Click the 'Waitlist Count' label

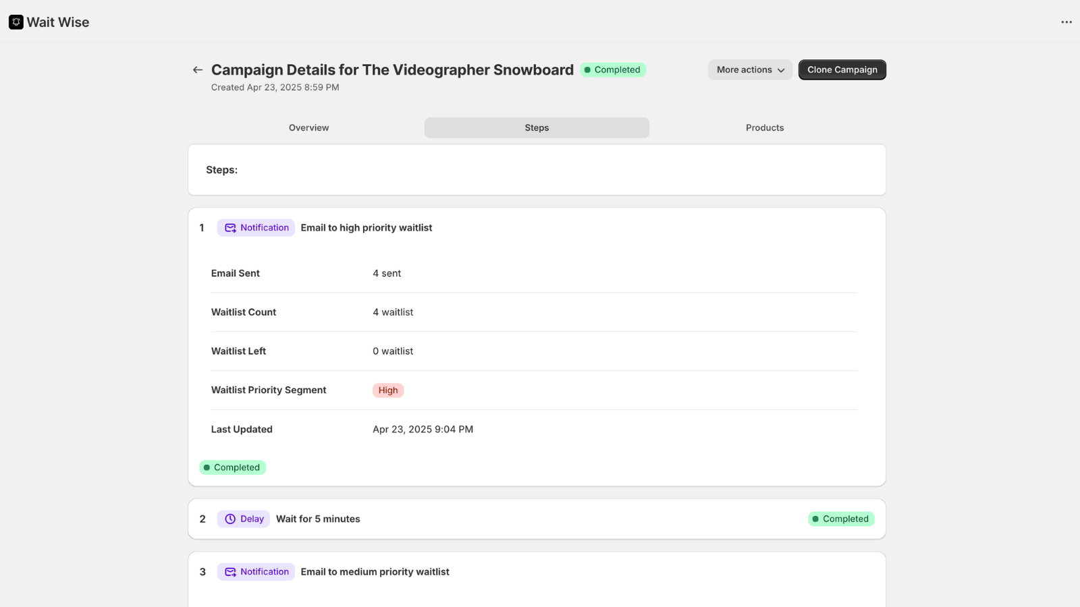coord(244,312)
